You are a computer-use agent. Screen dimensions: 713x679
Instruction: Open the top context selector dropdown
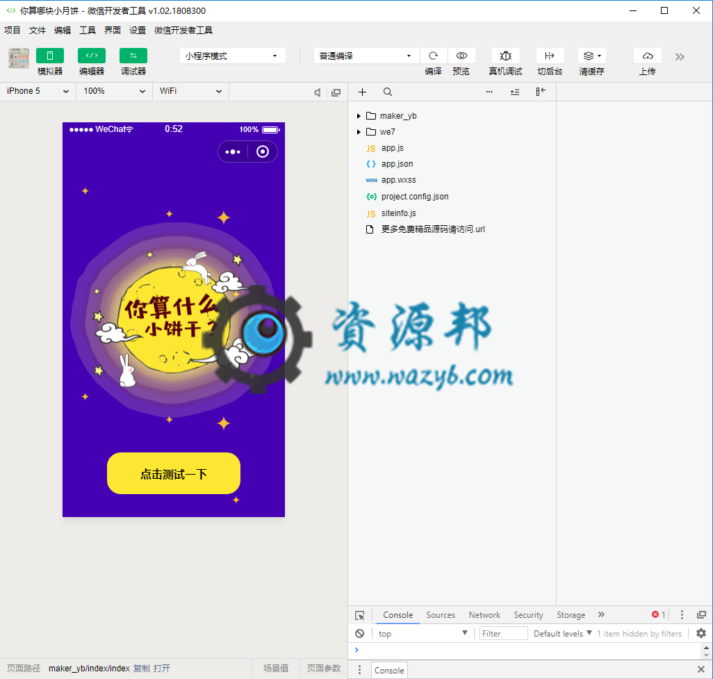point(423,634)
